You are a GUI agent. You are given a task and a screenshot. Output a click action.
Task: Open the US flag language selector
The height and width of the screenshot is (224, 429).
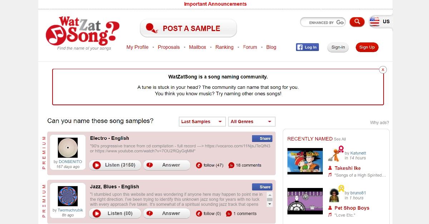[x=380, y=22]
